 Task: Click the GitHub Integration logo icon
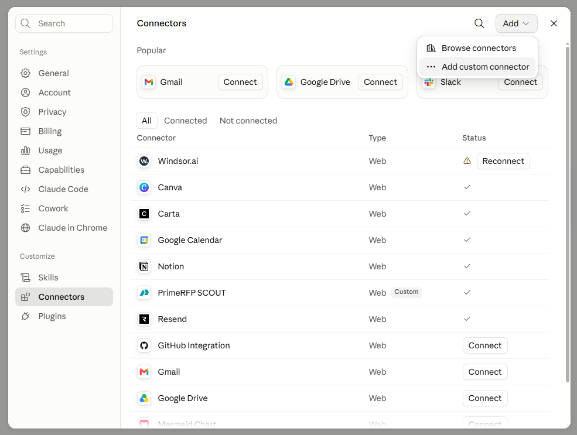(x=144, y=345)
